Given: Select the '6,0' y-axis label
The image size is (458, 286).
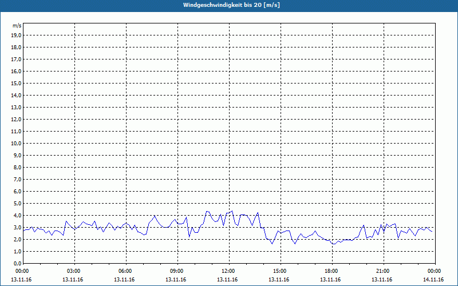Looking at the screenshot, I should pyautogui.click(x=17, y=192).
